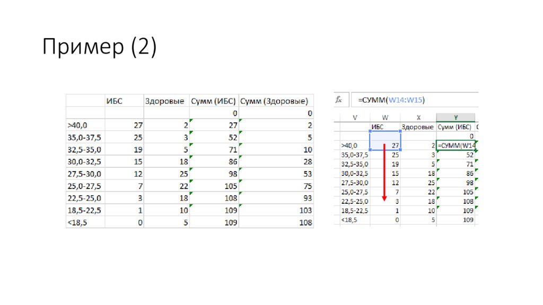Click the slide title Пример (2)
This screenshot has width=543, height=305.
pos(100,48)
